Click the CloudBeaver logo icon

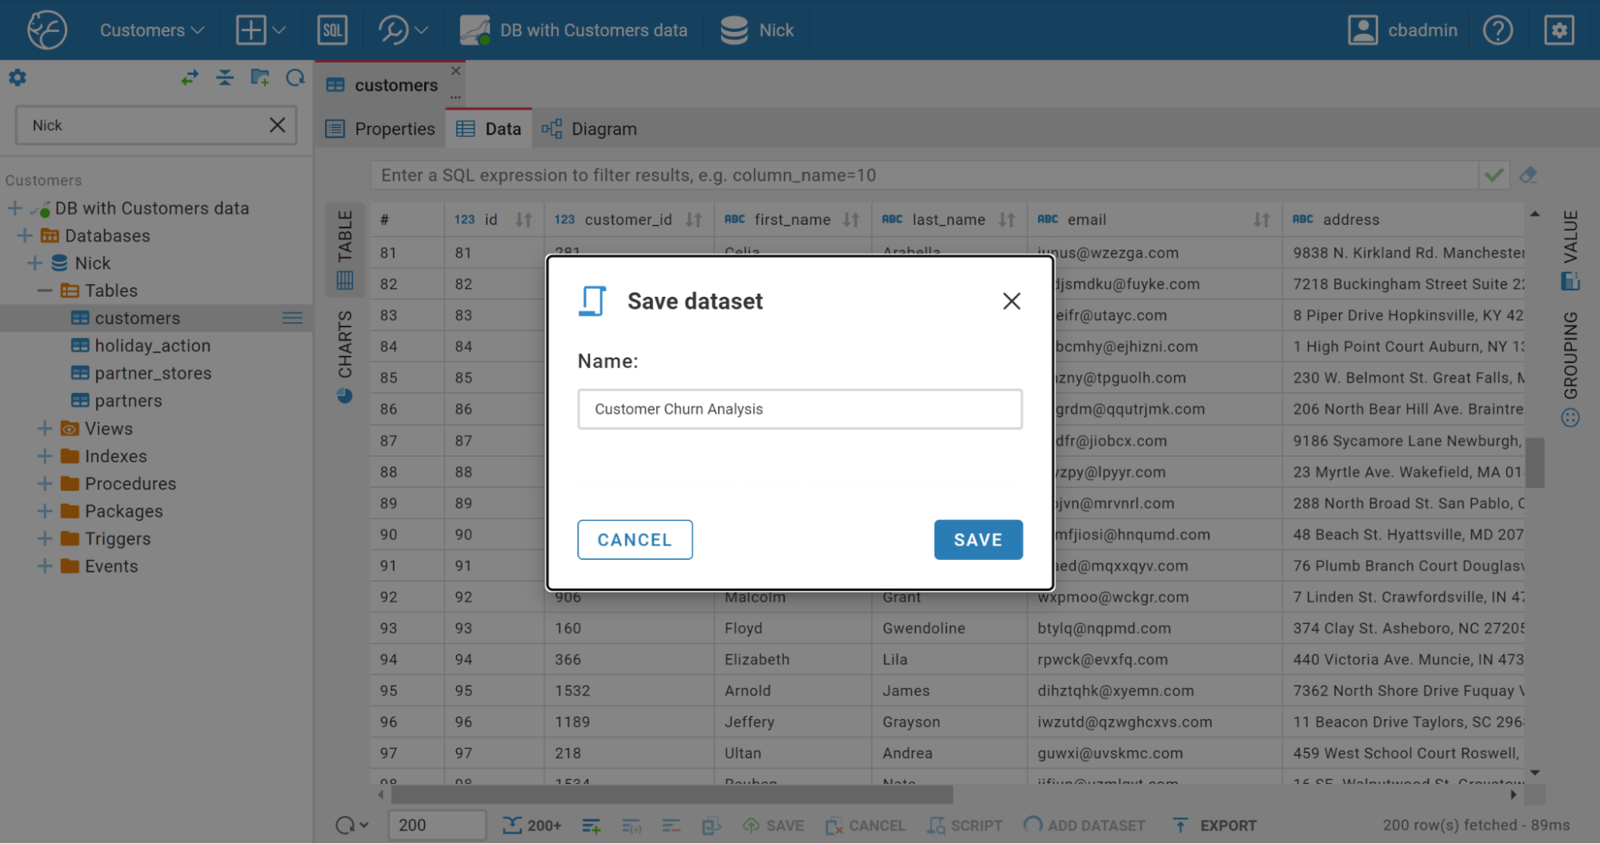point(46,30)
